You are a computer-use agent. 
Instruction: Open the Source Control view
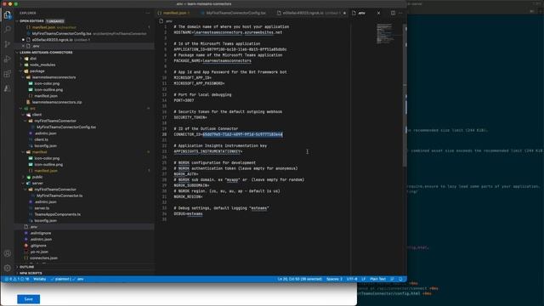8,44
